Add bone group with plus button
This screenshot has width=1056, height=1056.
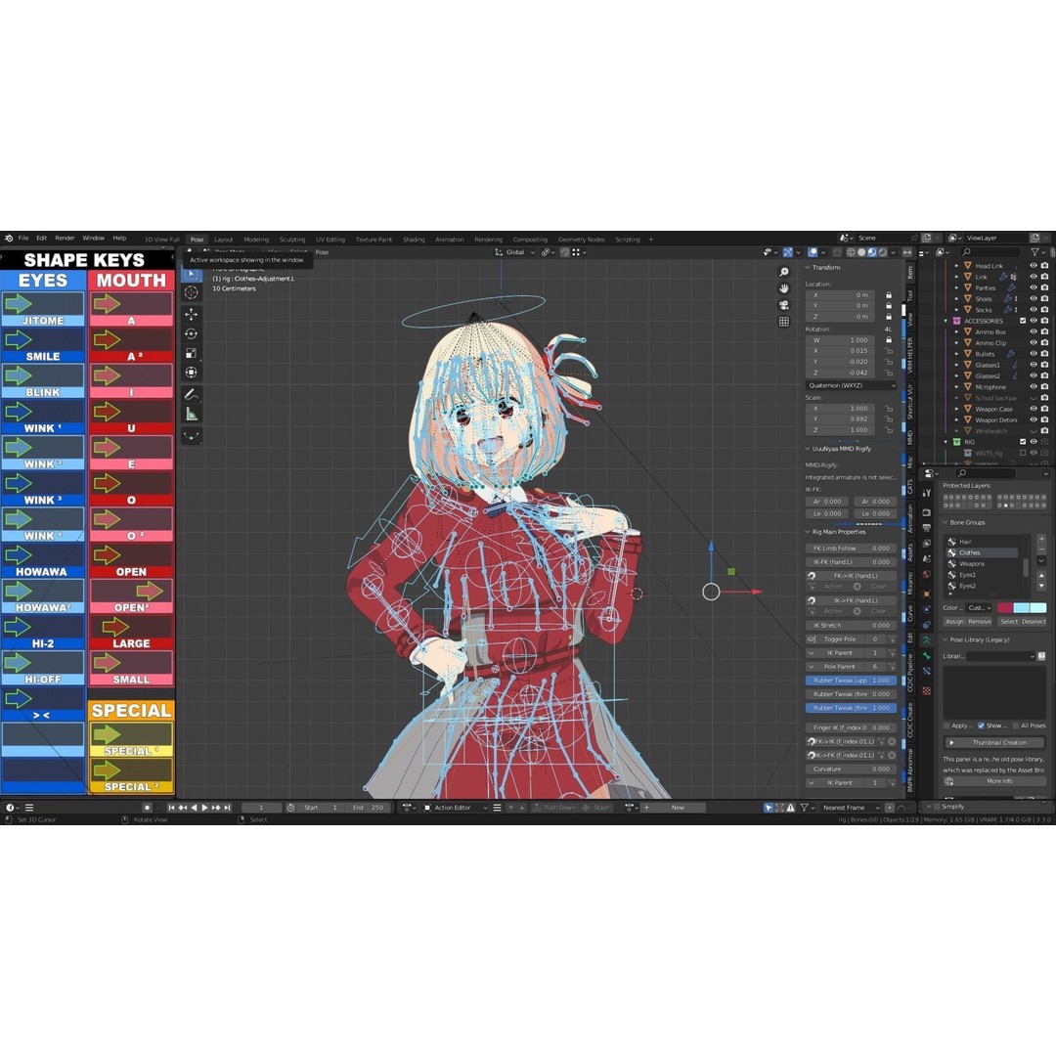tap(1041, 539)
